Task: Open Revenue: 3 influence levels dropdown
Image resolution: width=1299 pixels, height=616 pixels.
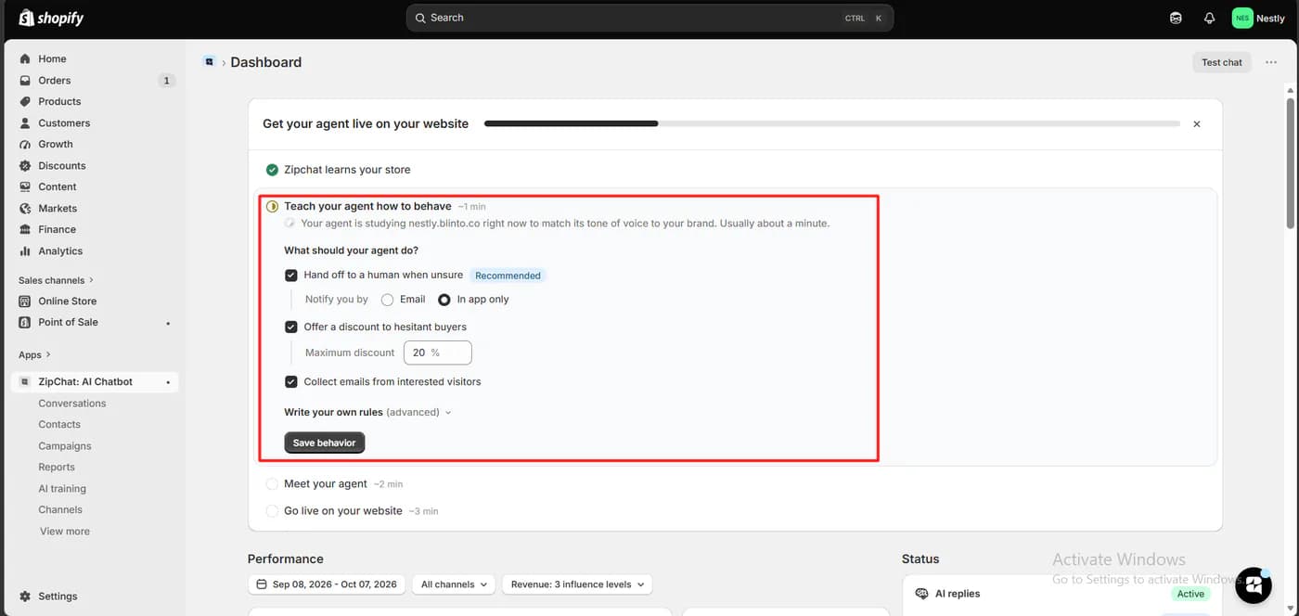Action: click(x=577, y=584)
